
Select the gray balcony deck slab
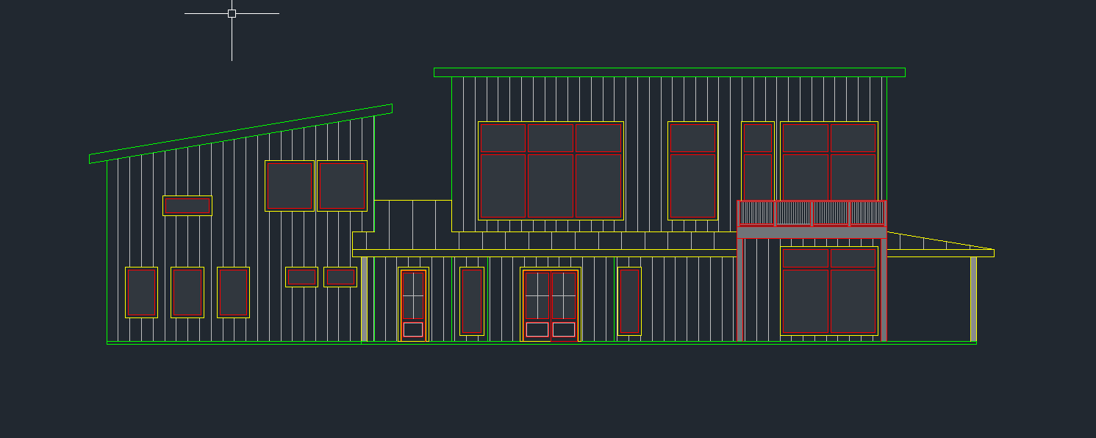812,232
